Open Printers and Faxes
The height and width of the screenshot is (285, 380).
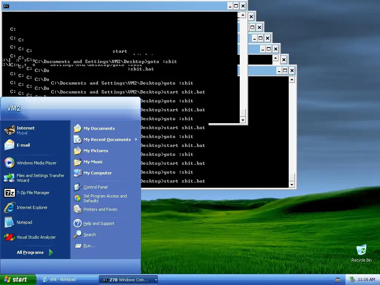click(106, 209)
